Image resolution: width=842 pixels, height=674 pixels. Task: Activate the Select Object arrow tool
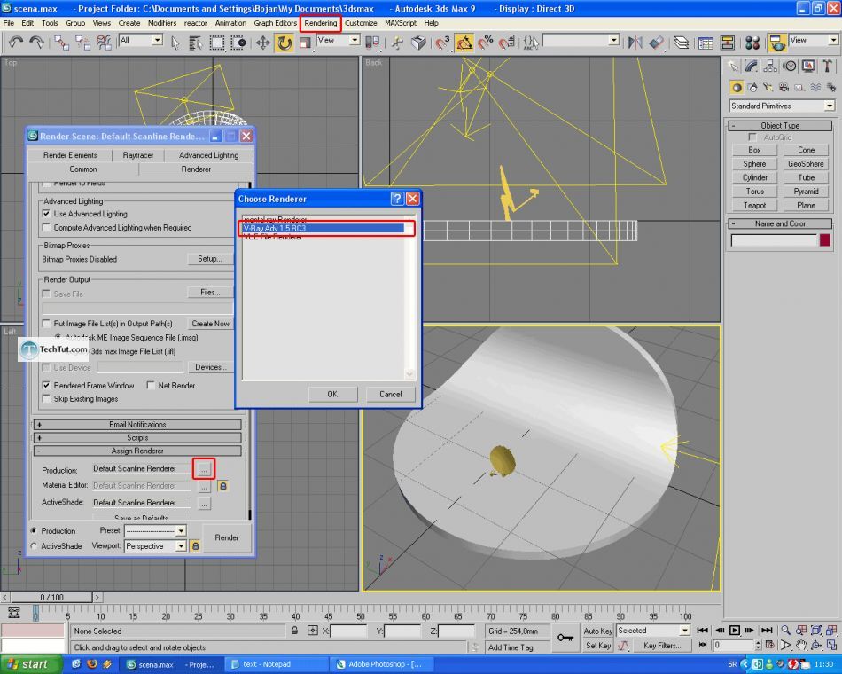point(175,43)
